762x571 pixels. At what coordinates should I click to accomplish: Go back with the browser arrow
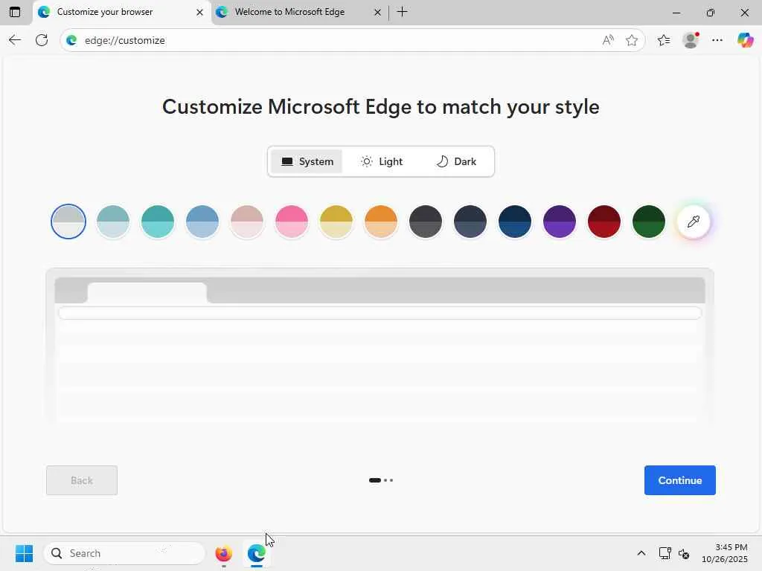pos(15,40)
